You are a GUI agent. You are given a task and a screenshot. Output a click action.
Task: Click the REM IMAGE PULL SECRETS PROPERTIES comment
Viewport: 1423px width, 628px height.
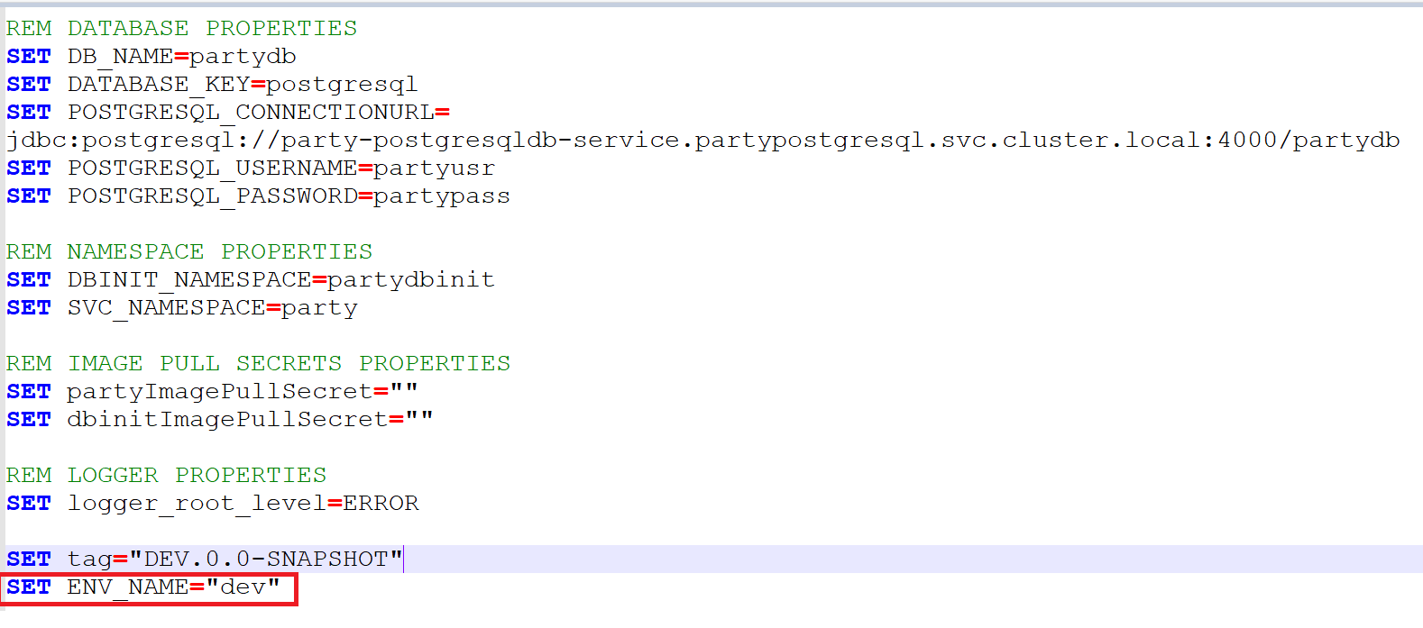pyautogui.click(x=258, y=364)
